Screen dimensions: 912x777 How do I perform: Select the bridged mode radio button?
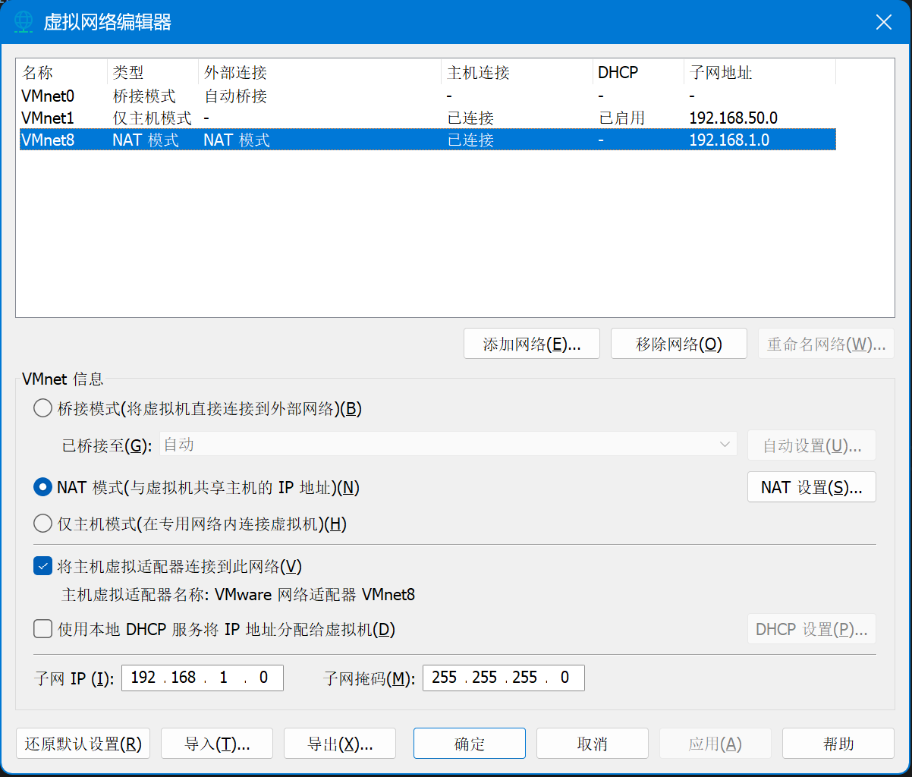[42, 407]
